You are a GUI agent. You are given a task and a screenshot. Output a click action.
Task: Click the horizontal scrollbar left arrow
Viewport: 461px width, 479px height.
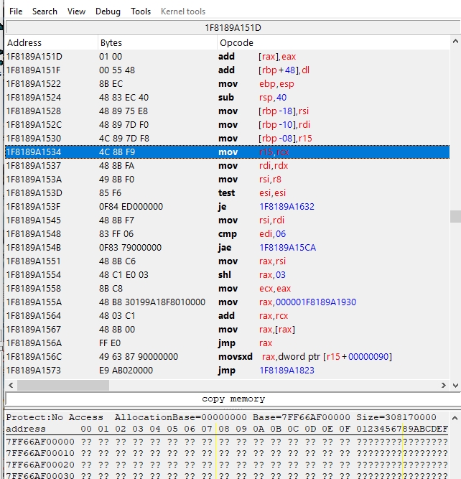(x=11, y=386)
